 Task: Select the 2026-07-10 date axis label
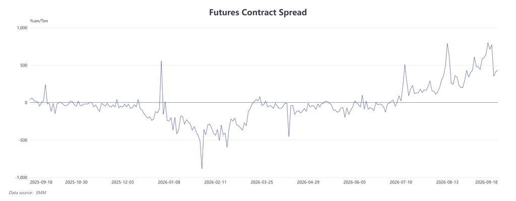[401, 182]
